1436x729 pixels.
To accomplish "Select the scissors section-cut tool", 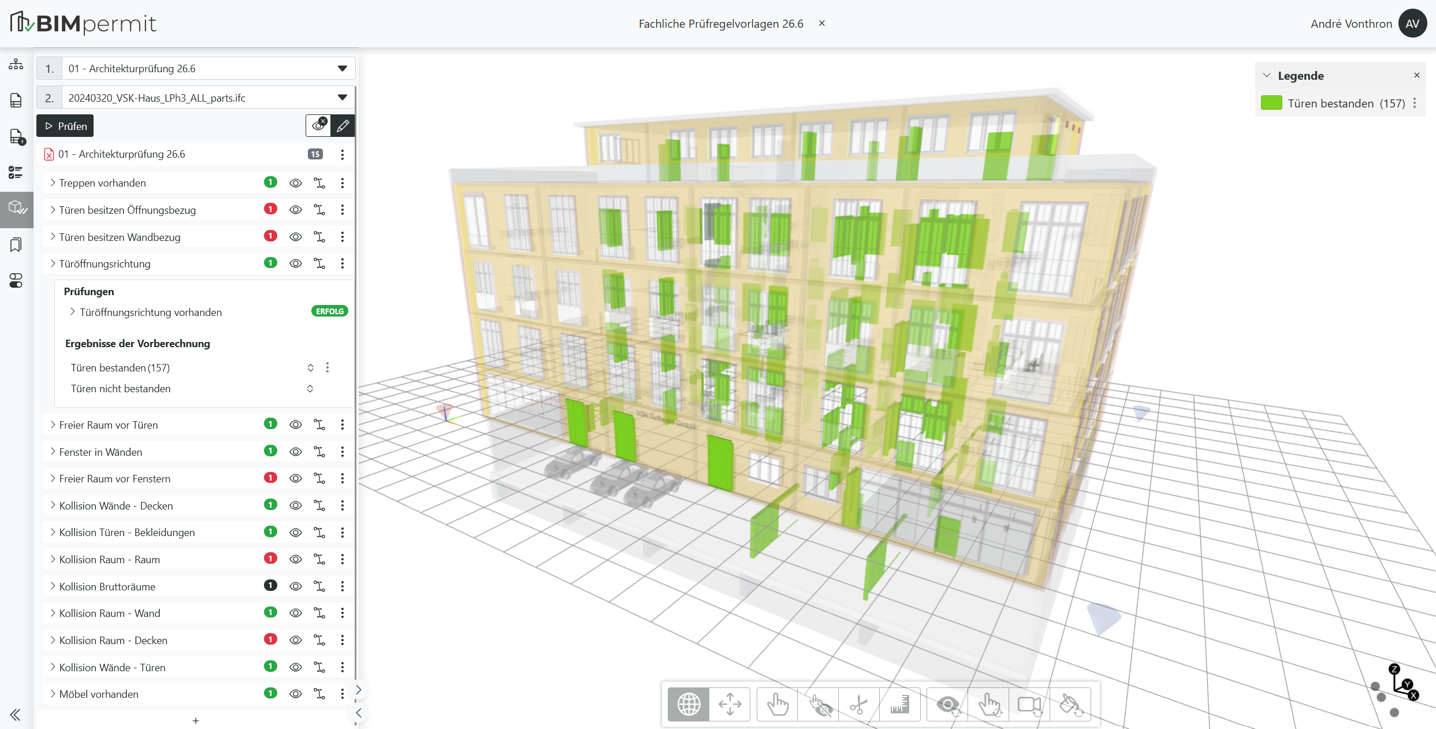I will pyautogui.click(x=858, y=705).
